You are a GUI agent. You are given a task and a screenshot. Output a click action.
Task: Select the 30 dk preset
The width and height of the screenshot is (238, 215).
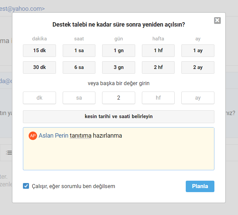tap(39, 67)
